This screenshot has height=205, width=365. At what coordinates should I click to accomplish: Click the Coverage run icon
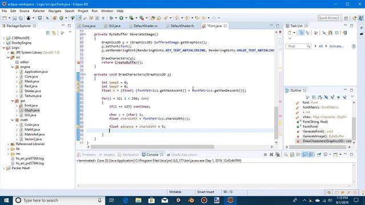(x=131, y=18)
